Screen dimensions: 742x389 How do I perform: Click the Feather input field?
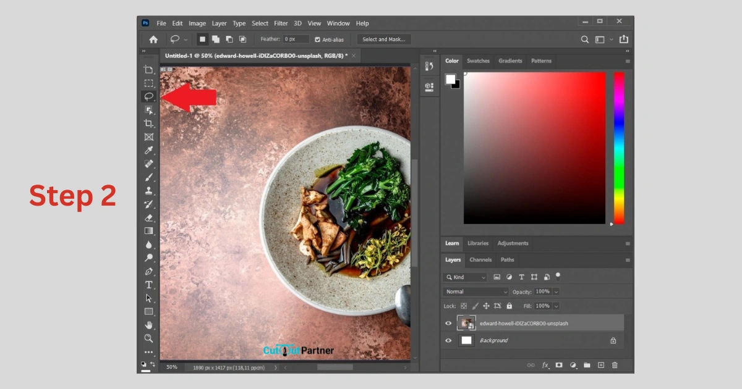pyautogui.click(x=296, y=40)
